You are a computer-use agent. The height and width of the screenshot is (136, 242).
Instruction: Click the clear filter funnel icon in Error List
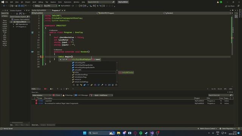pos(92,95)
